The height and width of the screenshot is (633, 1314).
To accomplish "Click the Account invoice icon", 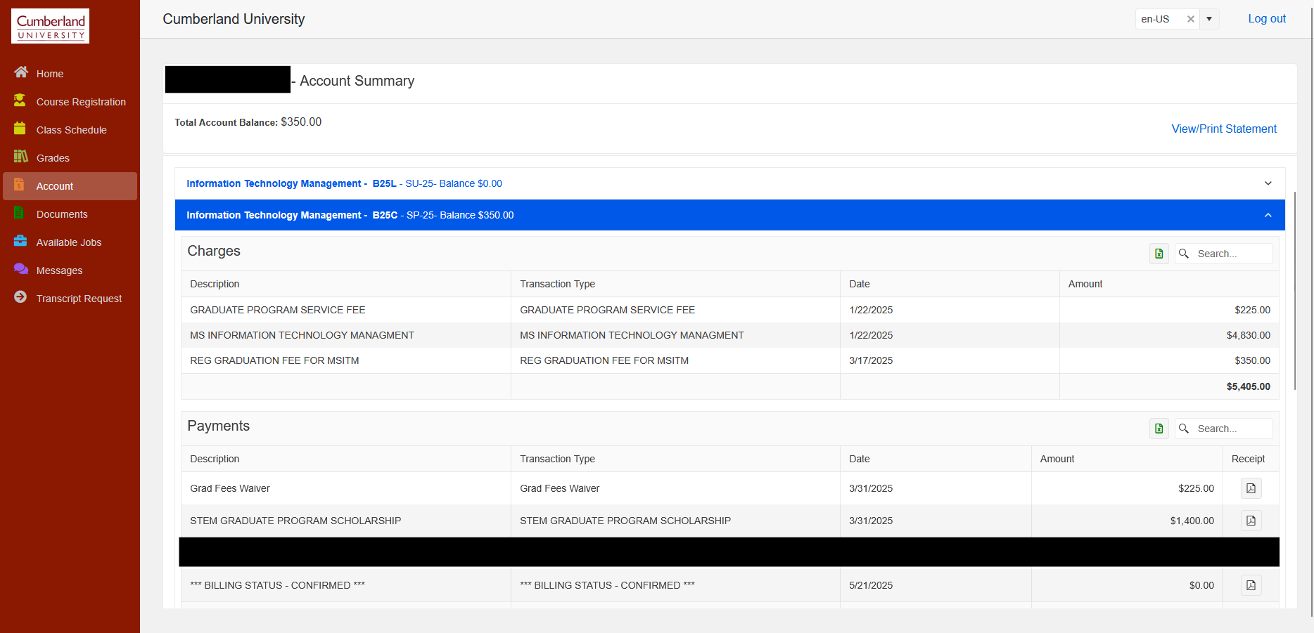I will coord(20,185).
